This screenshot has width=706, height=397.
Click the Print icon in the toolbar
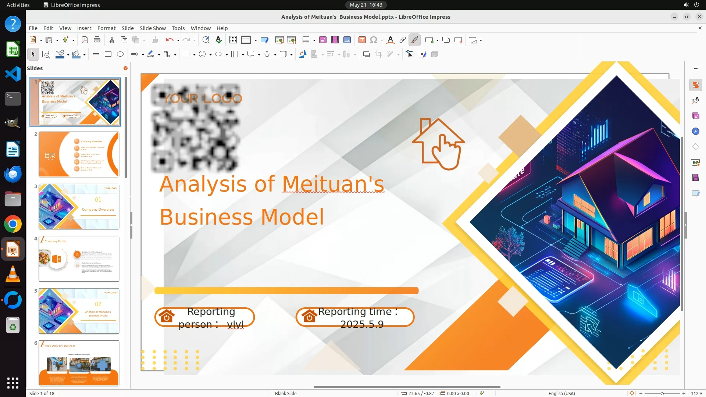[x=97, y=40]
